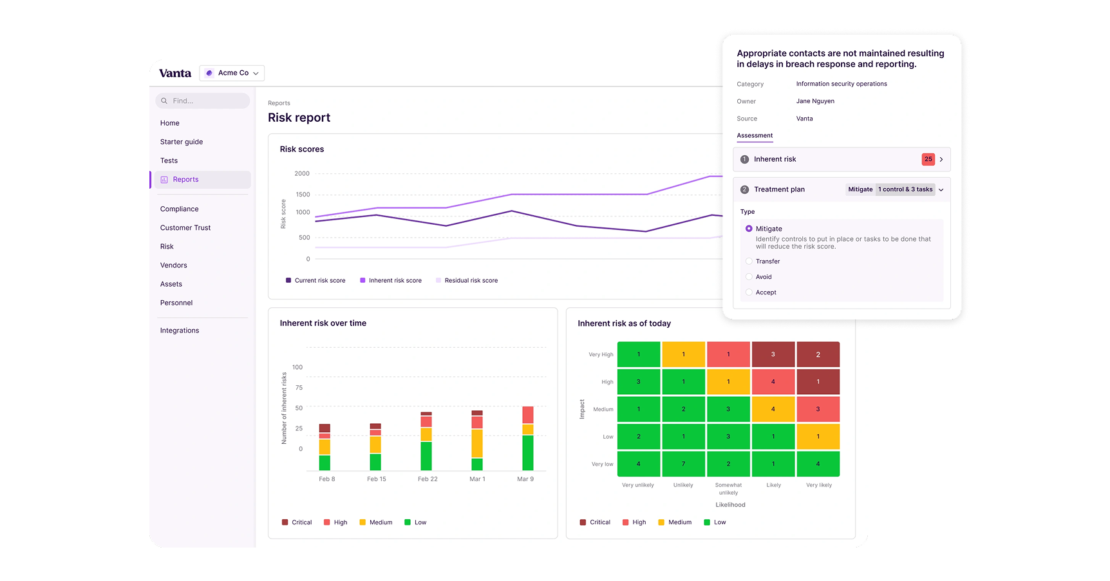The image size is (1110, 581).
Task: Click the Feb 8 stacked bar
Action: [x=325, y=447]
